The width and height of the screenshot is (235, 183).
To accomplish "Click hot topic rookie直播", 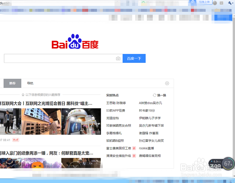I will tap(146, 148).
